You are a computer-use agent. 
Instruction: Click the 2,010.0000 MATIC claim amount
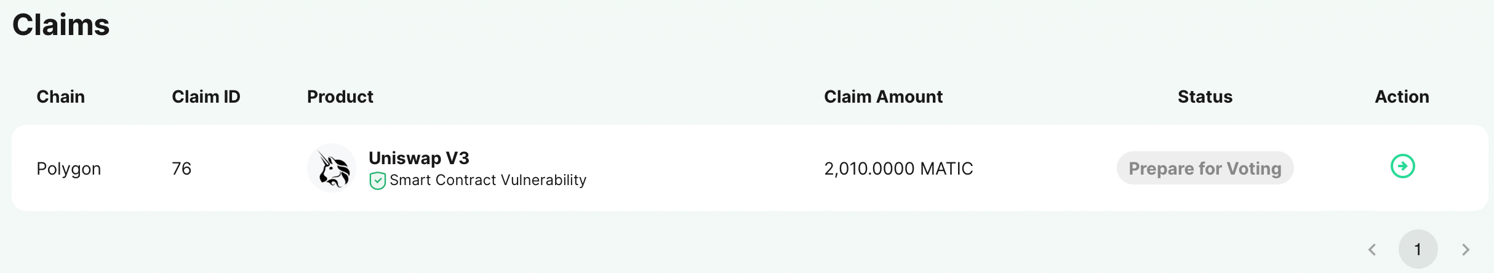pos(898,168)
